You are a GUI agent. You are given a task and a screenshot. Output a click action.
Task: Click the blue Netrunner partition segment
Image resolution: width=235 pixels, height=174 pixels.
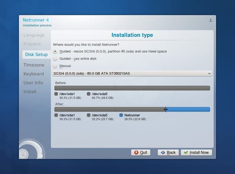[x=189, y=110]
